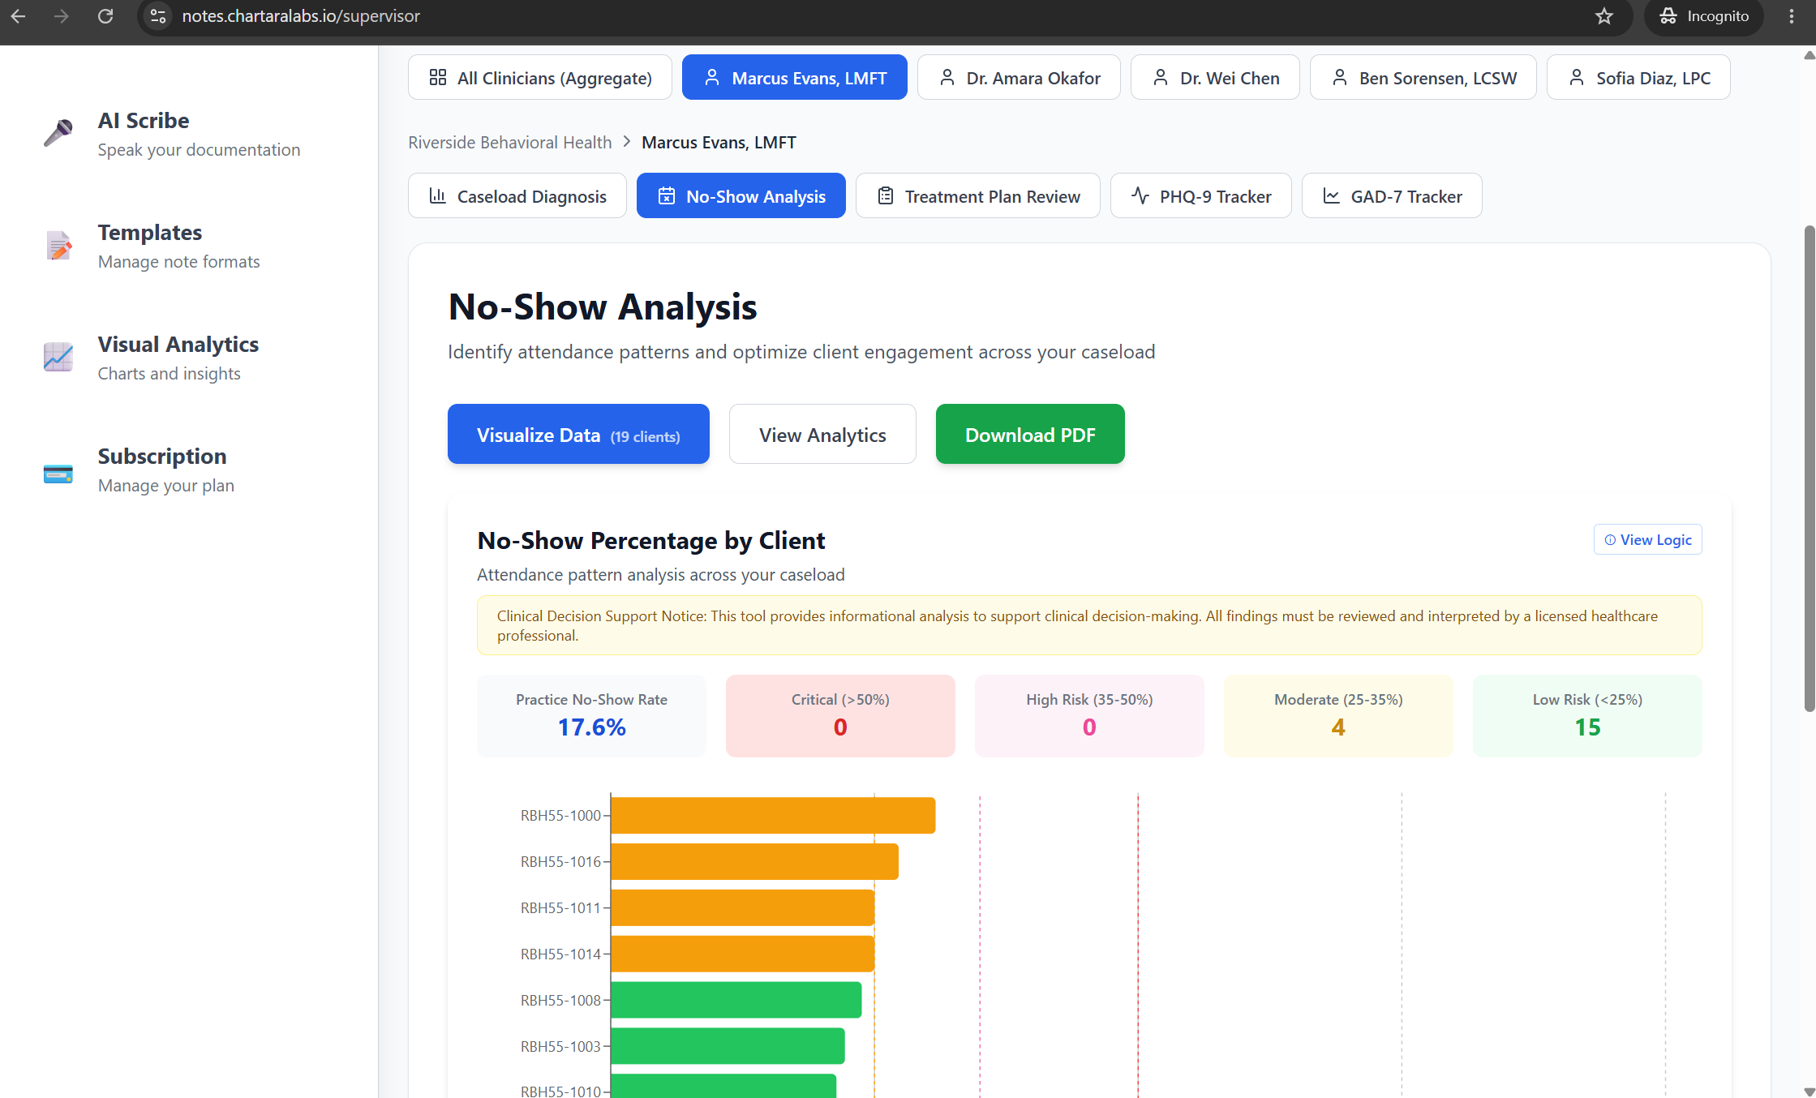
Task: Open the Incognito profile indicator
Action: (x=1703, y=16)
